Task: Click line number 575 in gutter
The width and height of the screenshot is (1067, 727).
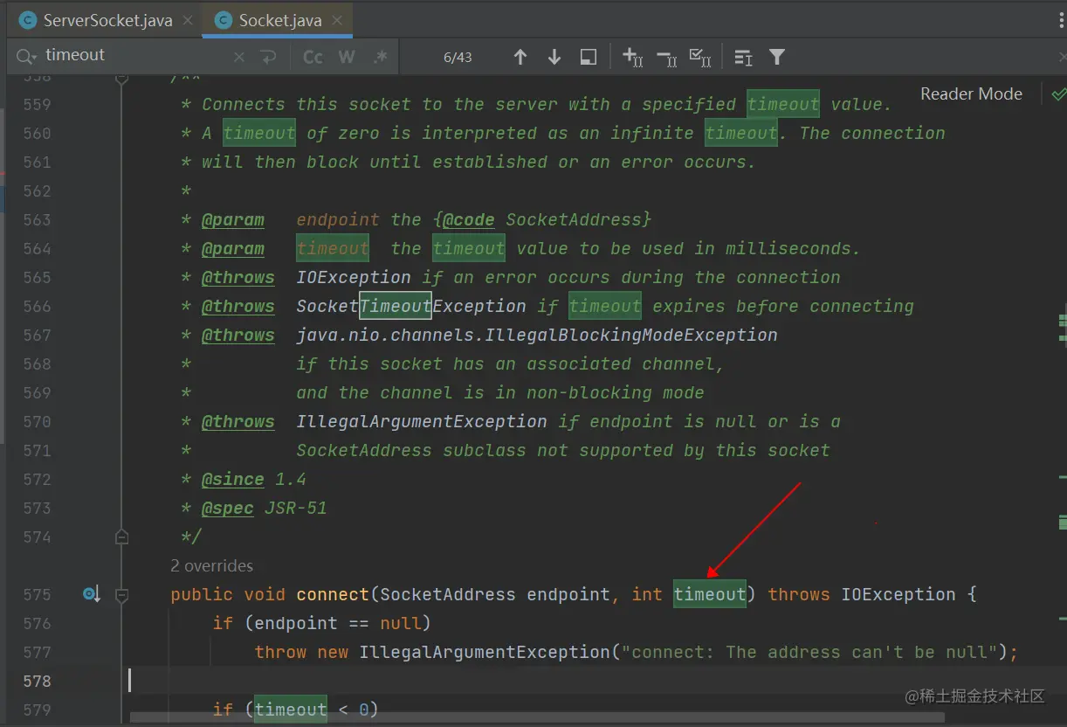Action: click(37, 594)
